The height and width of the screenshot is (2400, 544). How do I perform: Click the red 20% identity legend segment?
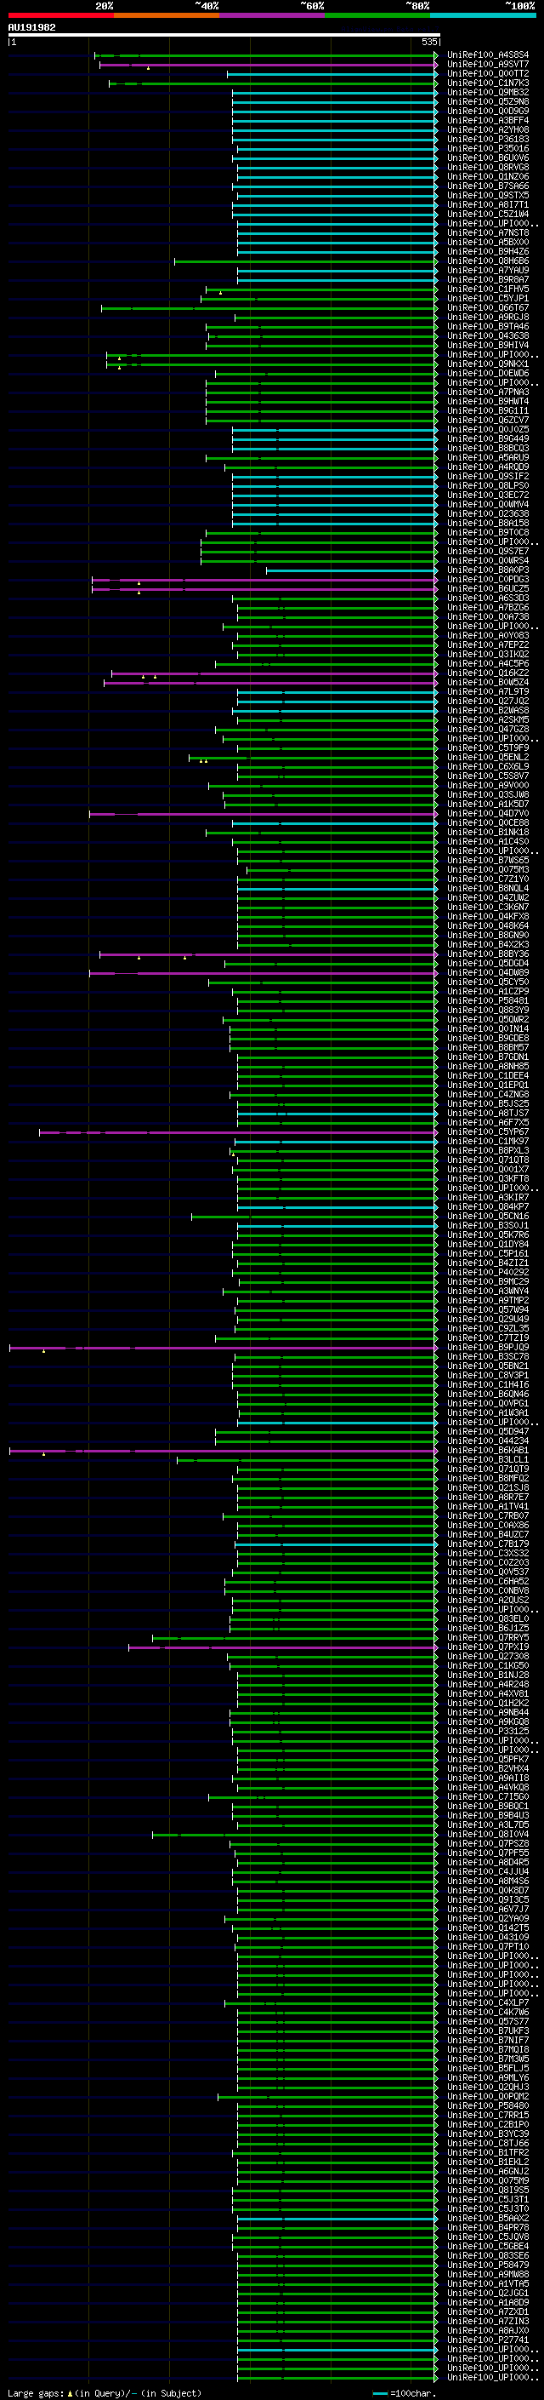[x=60, y=16]
